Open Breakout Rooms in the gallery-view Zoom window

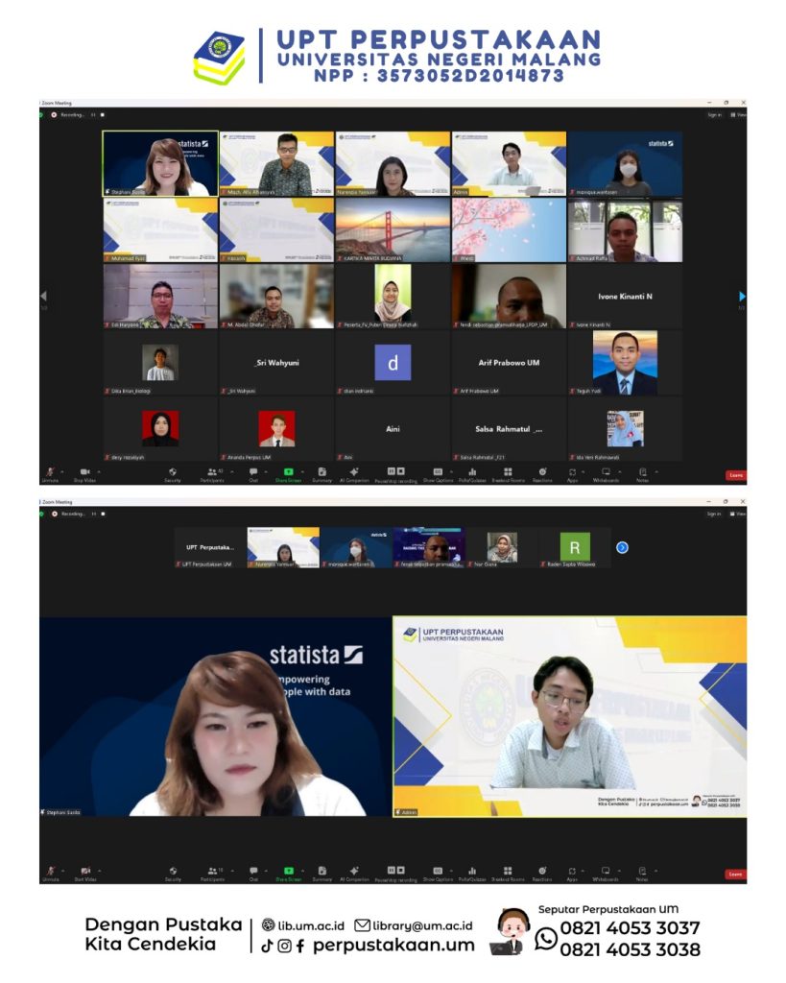pos(508,474)
